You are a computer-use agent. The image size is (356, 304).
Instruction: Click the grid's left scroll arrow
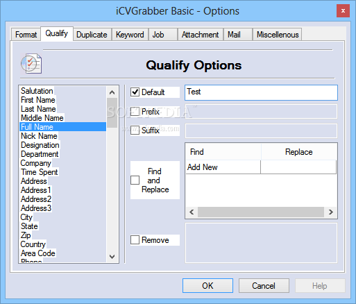point(192,212)
